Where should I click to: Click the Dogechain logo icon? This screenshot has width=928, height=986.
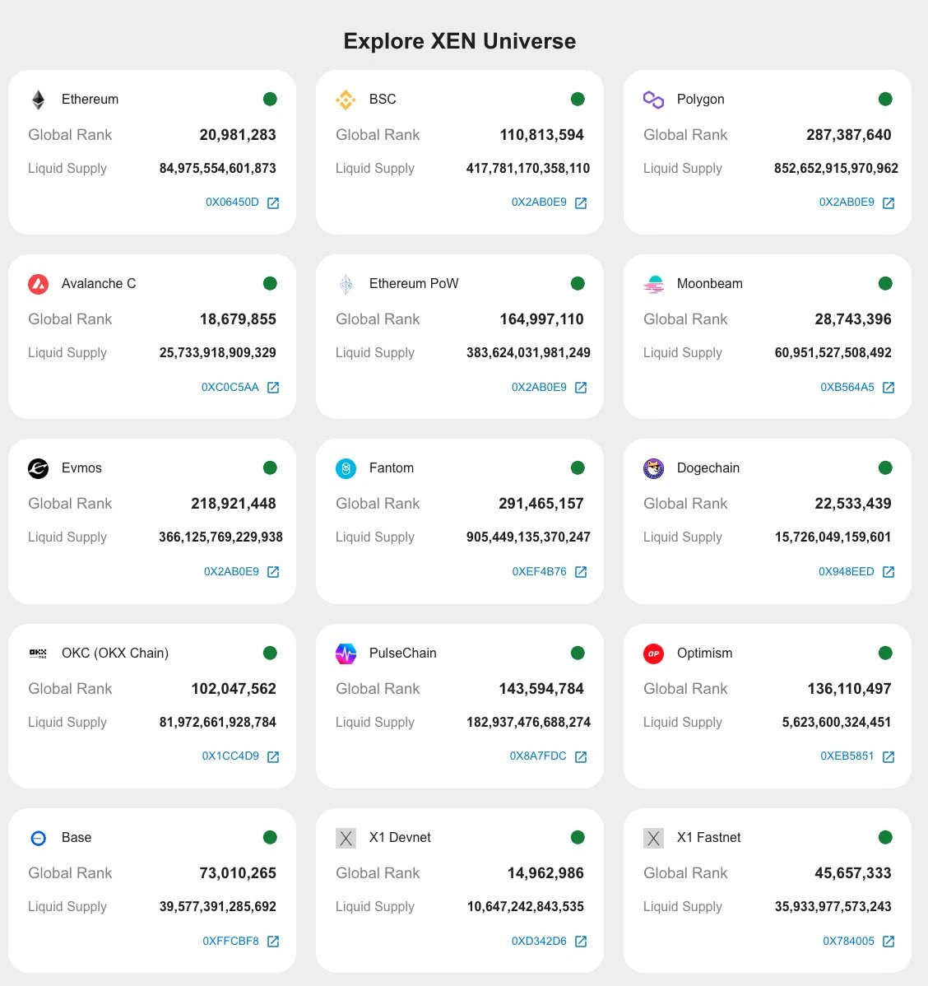tap(653, 467)
